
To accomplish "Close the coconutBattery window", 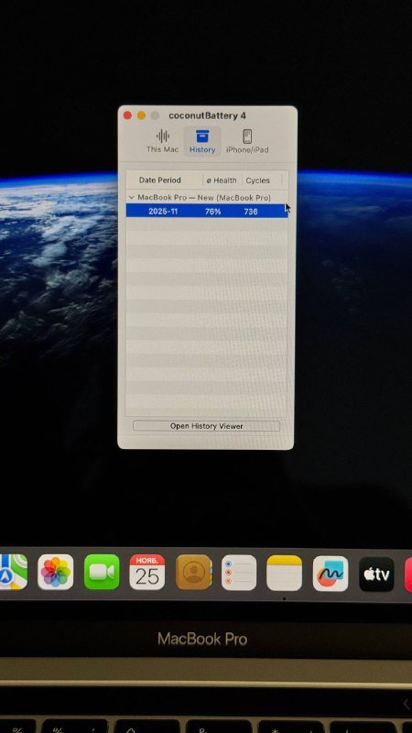I will coord(127,115).
